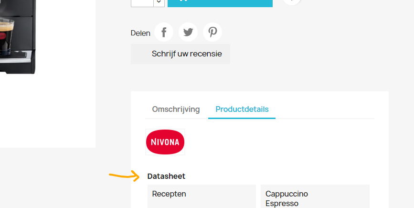This screenshot has height=208, width=414.
Task: Click the Espresso recipe entry
Action: click(x=282, y=203)
